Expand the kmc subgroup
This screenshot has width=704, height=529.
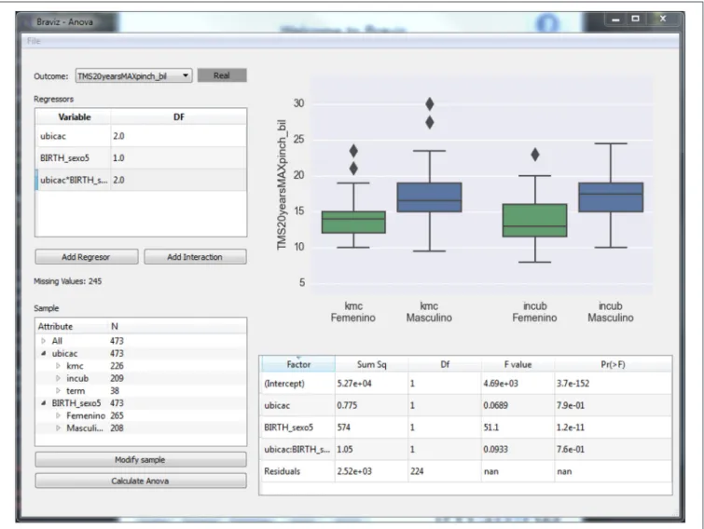(58, 366)
